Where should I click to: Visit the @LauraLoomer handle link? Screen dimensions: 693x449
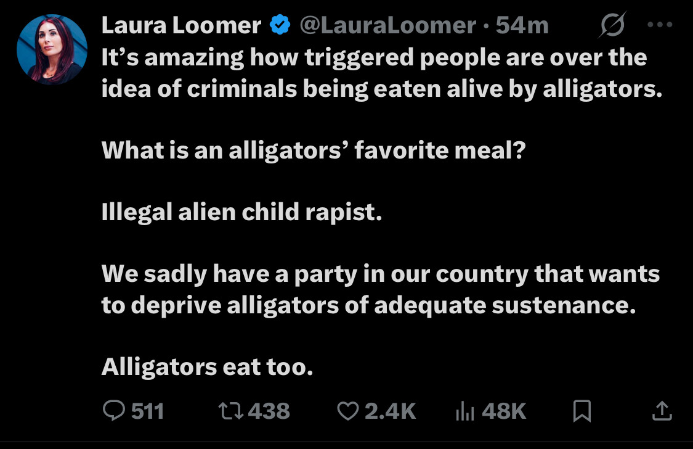click(388, 25)
